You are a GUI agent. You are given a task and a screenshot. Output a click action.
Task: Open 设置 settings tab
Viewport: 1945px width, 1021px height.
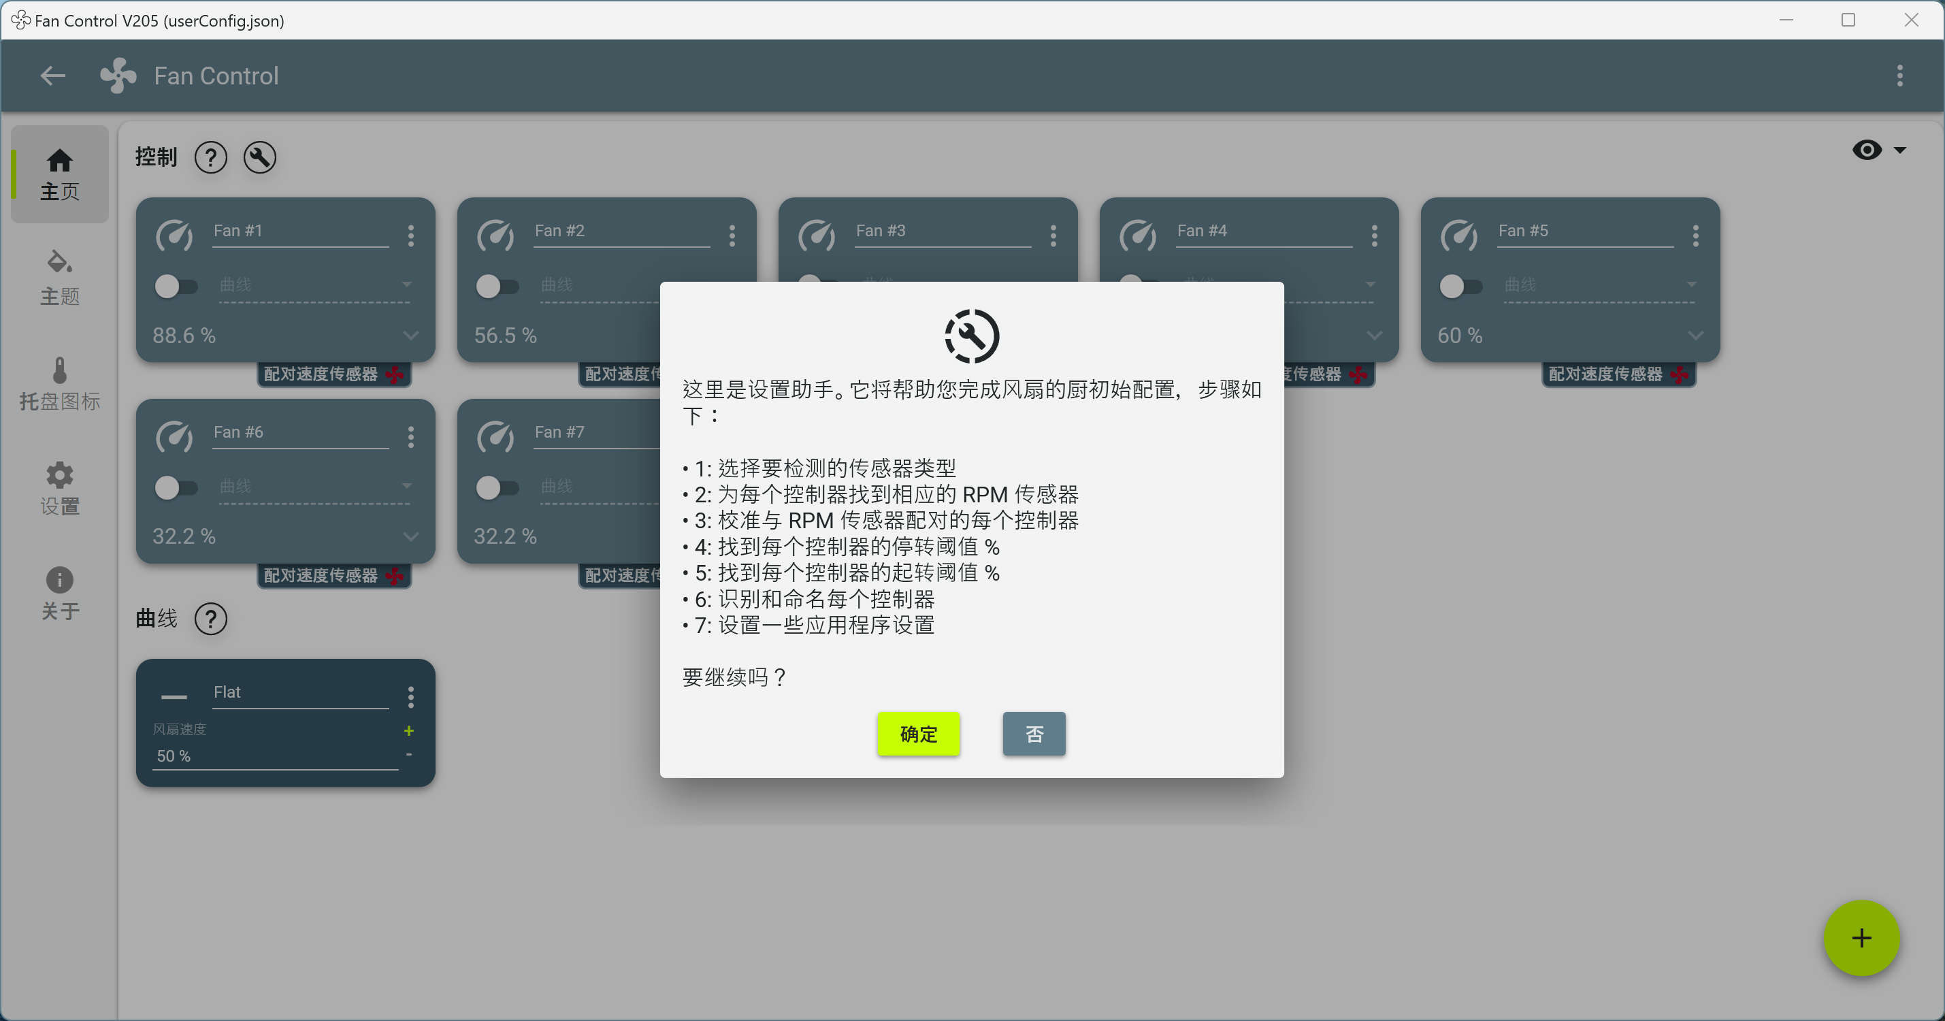(60, 489)
